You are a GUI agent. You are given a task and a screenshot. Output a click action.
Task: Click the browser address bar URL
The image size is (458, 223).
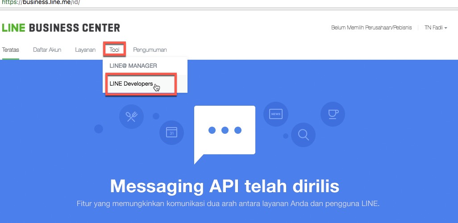(41, 3)
